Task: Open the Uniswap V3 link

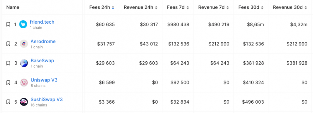Action: click(x=44, y=80)
